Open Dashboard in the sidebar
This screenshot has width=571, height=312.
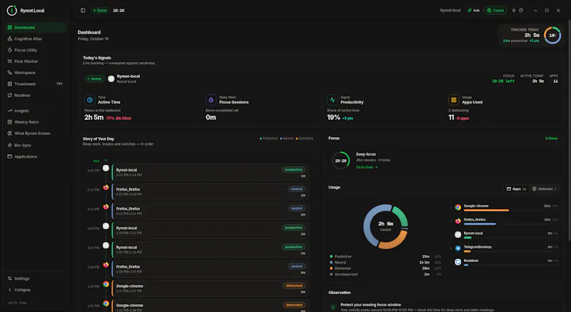click(35, 27)
